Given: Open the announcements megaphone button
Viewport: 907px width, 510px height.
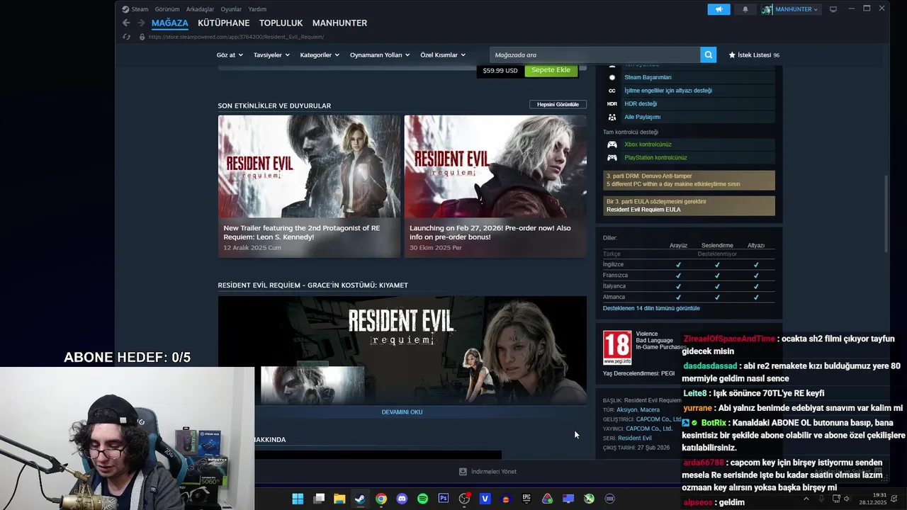Looking at the screenshot, I should 719,9.
